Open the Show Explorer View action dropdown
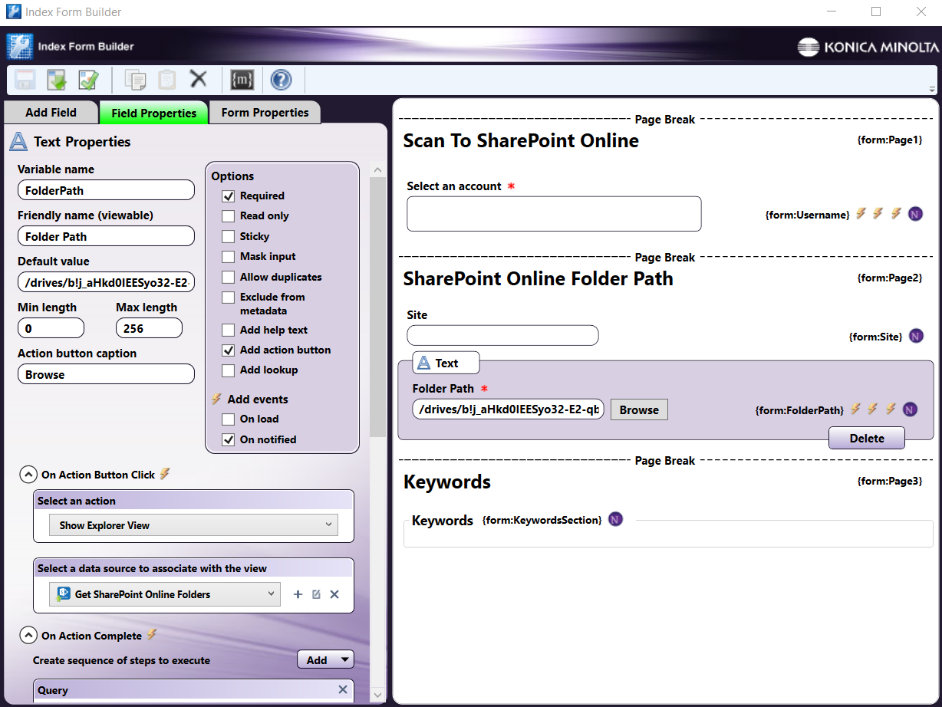The image size is (942, 707). [193, 525]
